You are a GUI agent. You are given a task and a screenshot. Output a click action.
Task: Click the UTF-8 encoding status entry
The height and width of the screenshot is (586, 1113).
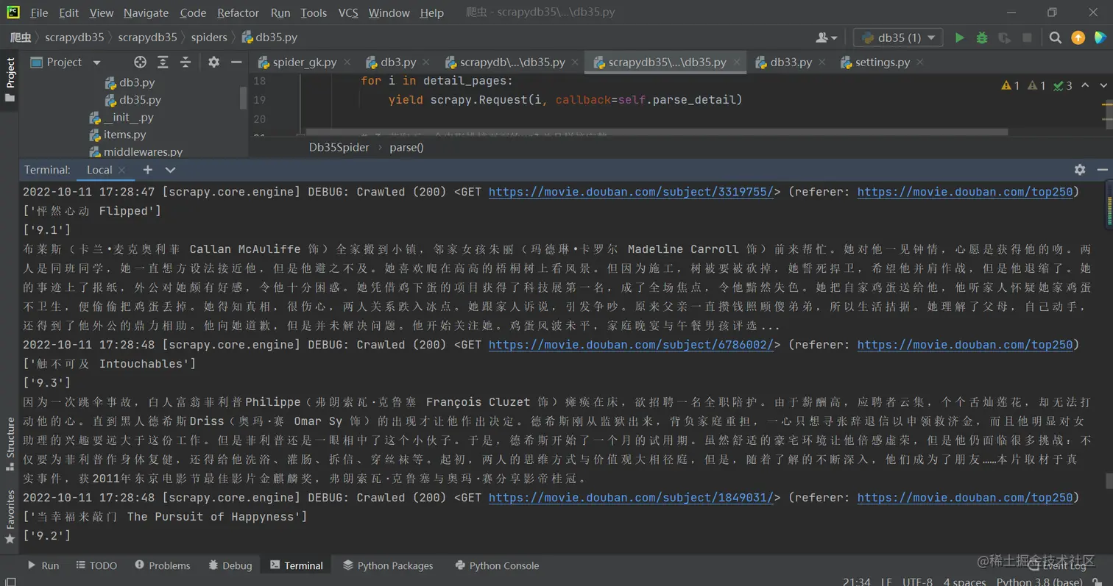[x=917, y=582]
